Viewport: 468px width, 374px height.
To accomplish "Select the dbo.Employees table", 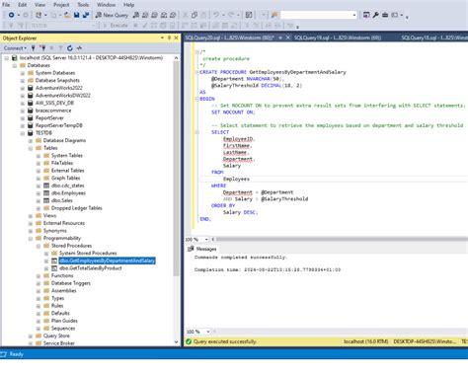I will pos(68,193).
